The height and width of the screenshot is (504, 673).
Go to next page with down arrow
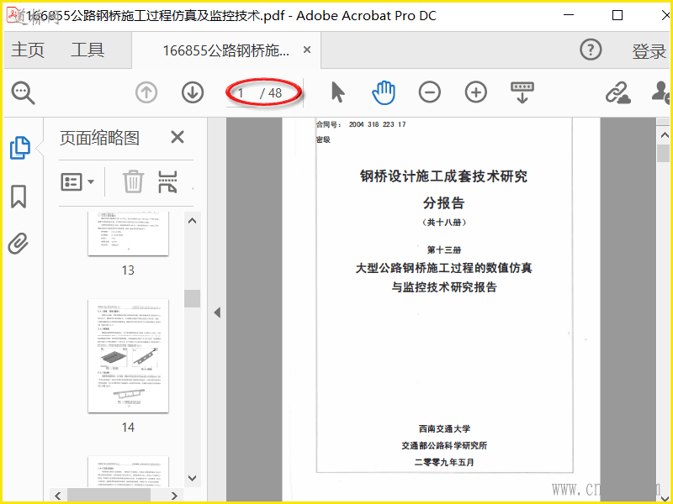193,92
